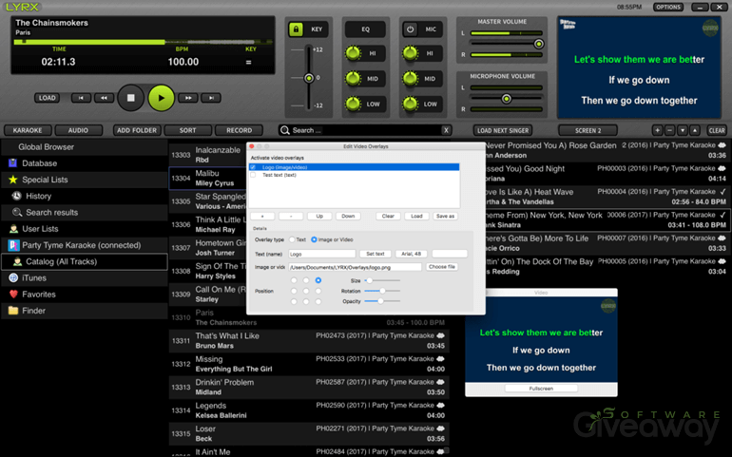Stop playback with the square Stop button
Image resolution: width=732 pixels, height=457 pixels.
click(x=131, y=97)
